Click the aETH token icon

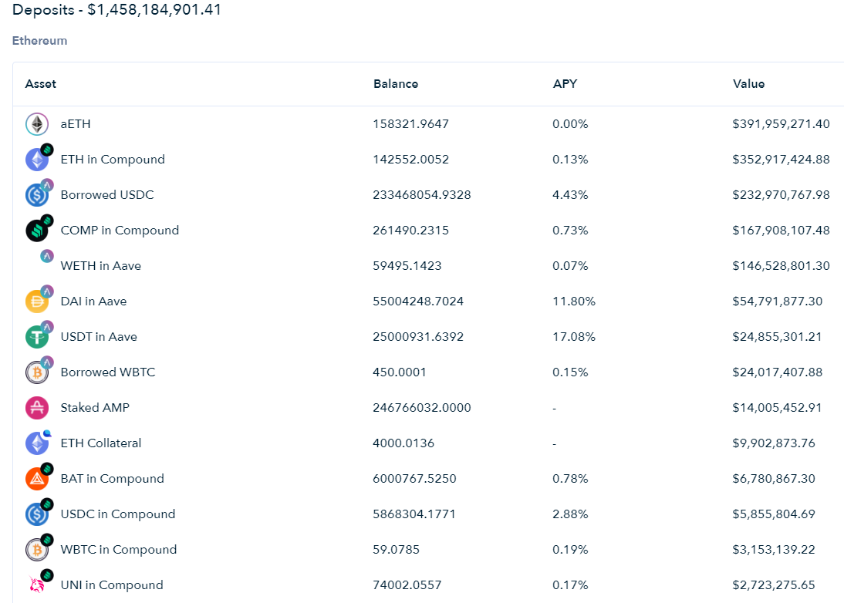coord(37,124)
